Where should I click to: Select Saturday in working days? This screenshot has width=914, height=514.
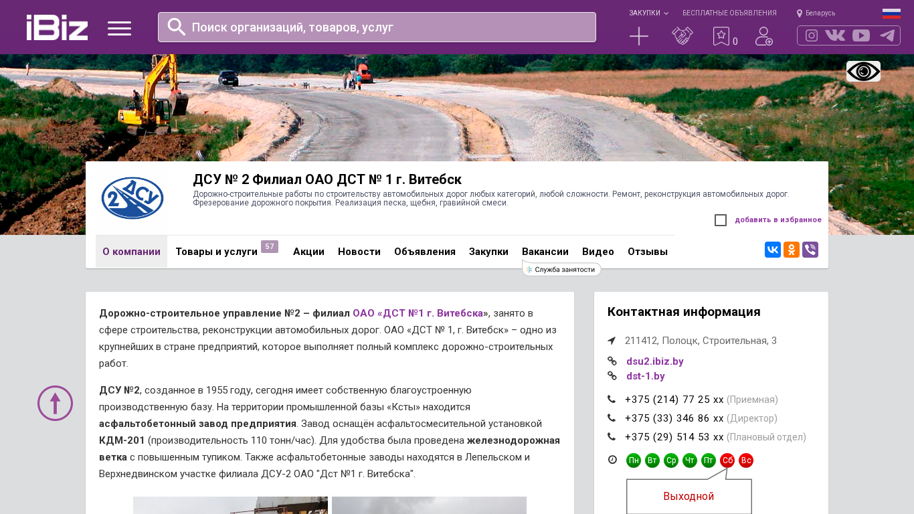[x=727, y=460]
